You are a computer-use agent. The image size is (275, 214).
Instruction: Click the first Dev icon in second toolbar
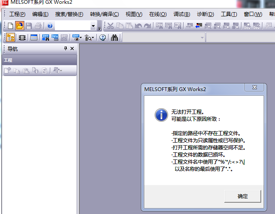45,37
